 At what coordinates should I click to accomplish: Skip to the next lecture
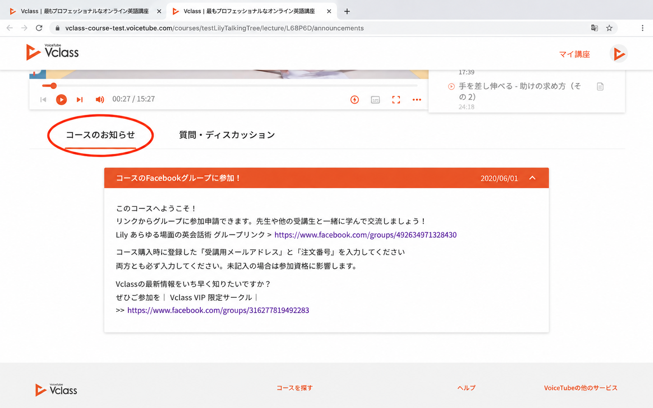(x=80, y=100)
